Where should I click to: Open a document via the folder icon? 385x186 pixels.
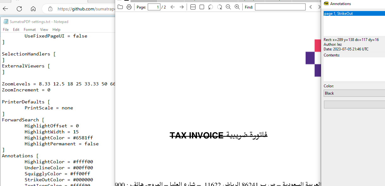(120, 7)
